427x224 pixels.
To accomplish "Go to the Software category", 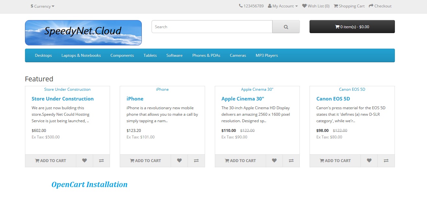I will [175, 55].
